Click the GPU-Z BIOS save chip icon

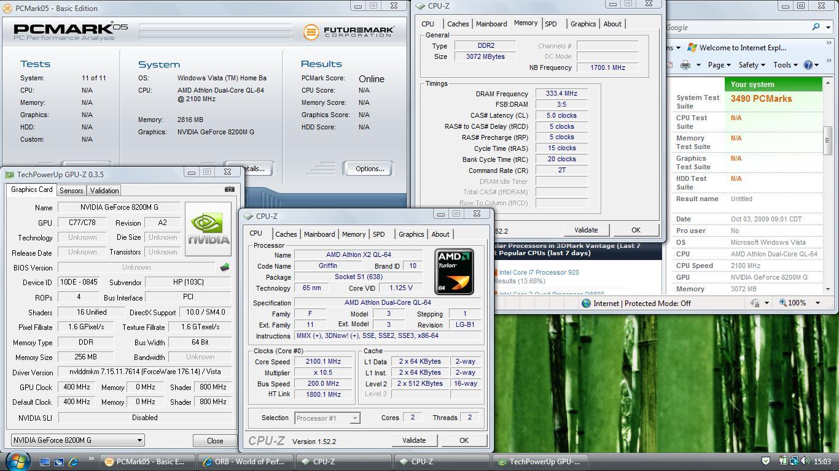(225, 267)
